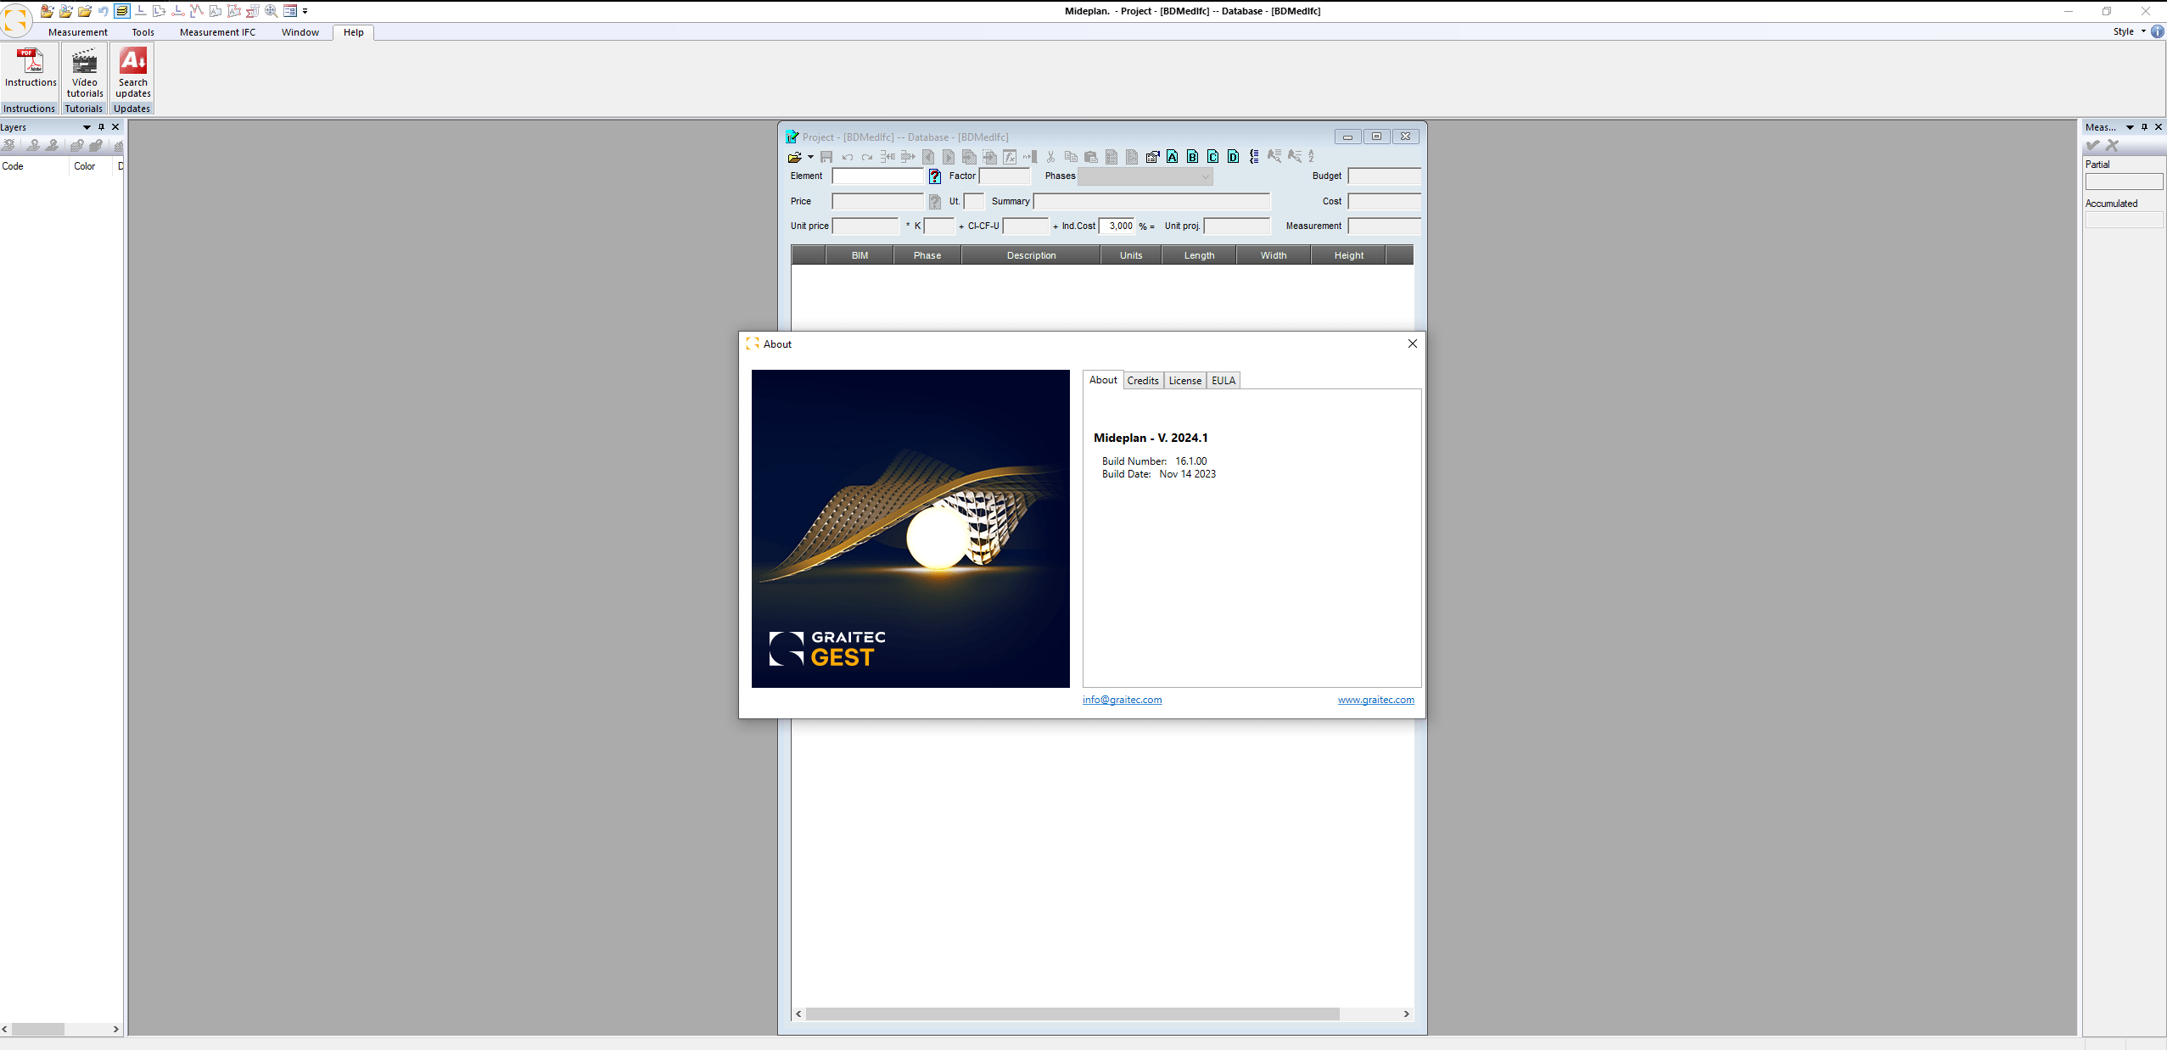Open the folder icon in the Project window toolbar

pos(794,157)
